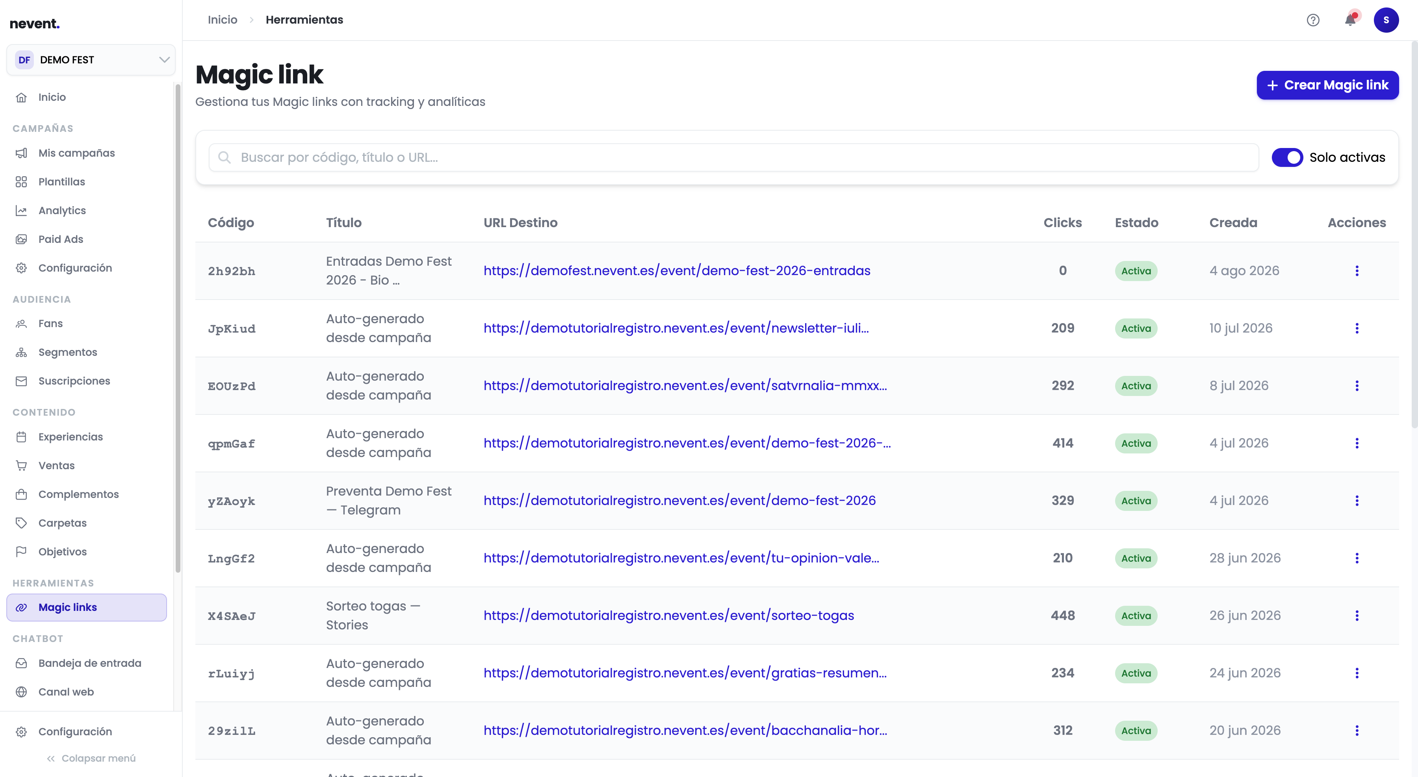
Task: Click the search field for code or title
Action: point(733,158)
